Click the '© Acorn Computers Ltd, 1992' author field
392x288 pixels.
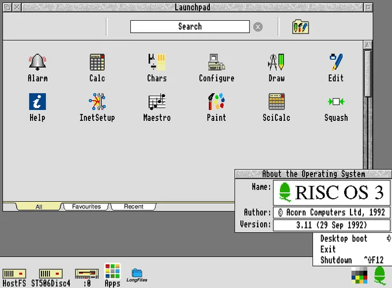point(331,213)
